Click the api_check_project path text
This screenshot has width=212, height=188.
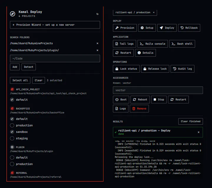[48, 93]
